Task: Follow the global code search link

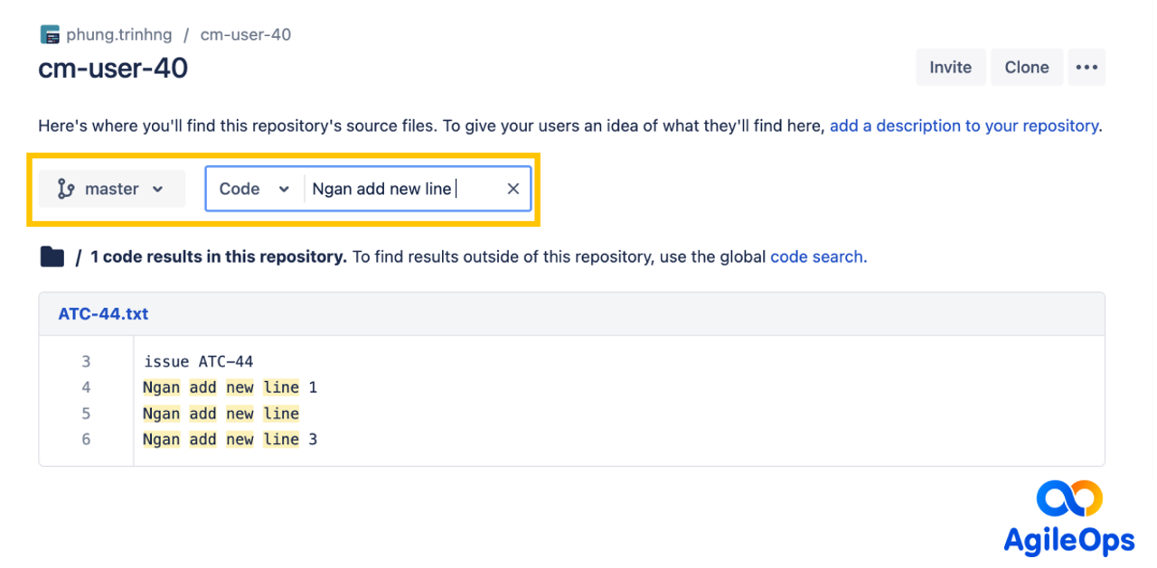Action: point(818,257)
